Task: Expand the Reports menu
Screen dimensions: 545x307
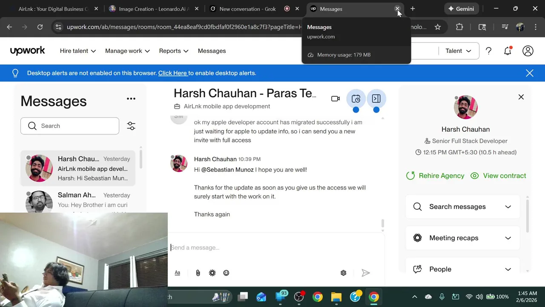Action: pos(174,51)
